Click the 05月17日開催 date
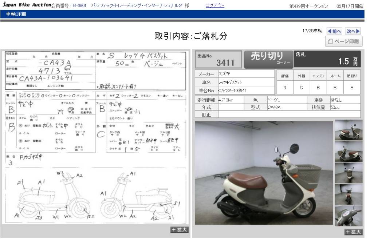This screenshot has height=241, width=370. point(350,6)
